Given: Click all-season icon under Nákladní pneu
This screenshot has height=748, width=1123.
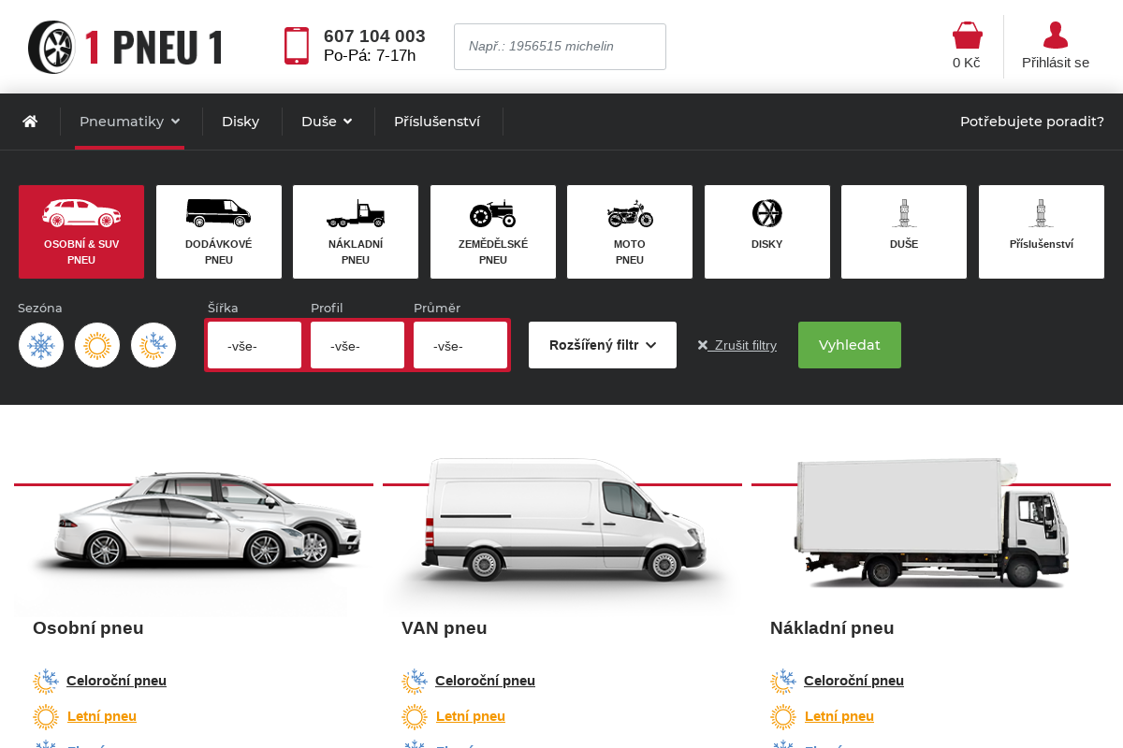Looking at the screenshot, I should [x=783, y=682].
